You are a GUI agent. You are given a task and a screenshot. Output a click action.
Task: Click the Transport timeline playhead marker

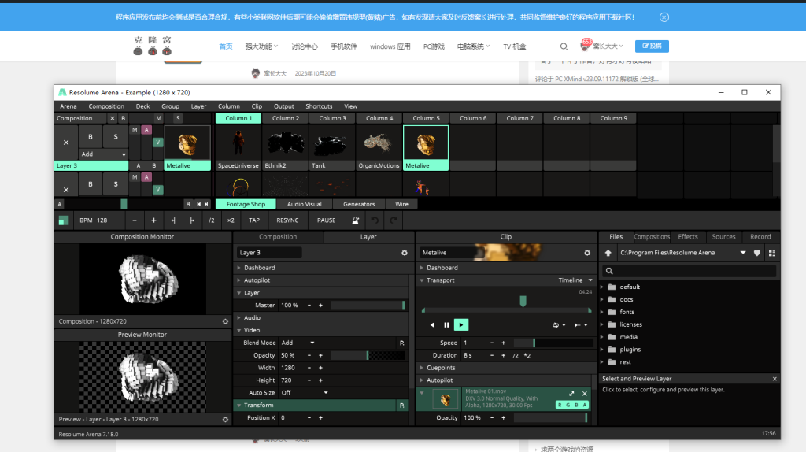pyautogui.click(x=523, y=301)
